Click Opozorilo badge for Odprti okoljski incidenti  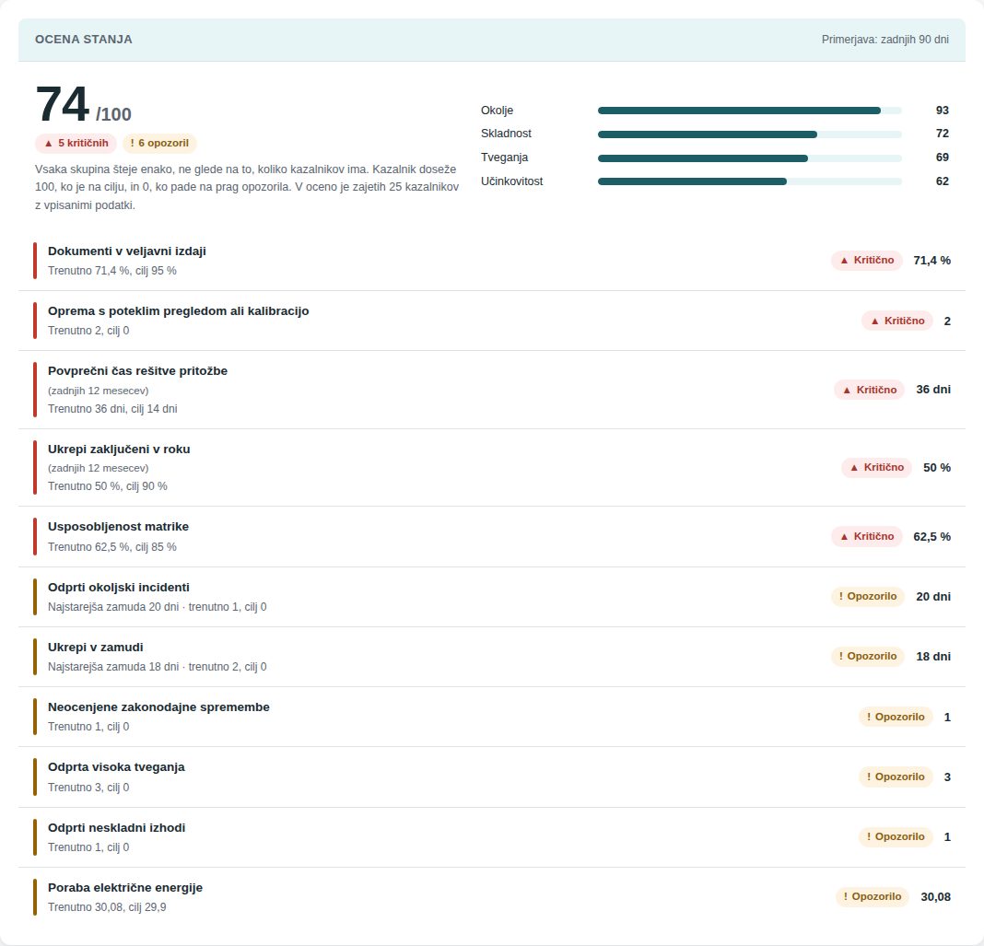click(867, 597)
